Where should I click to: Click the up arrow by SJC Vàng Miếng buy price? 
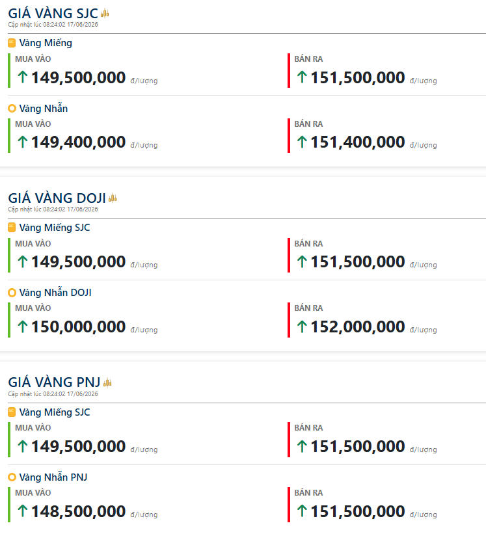pyautogui.click(x=23, y=77)
